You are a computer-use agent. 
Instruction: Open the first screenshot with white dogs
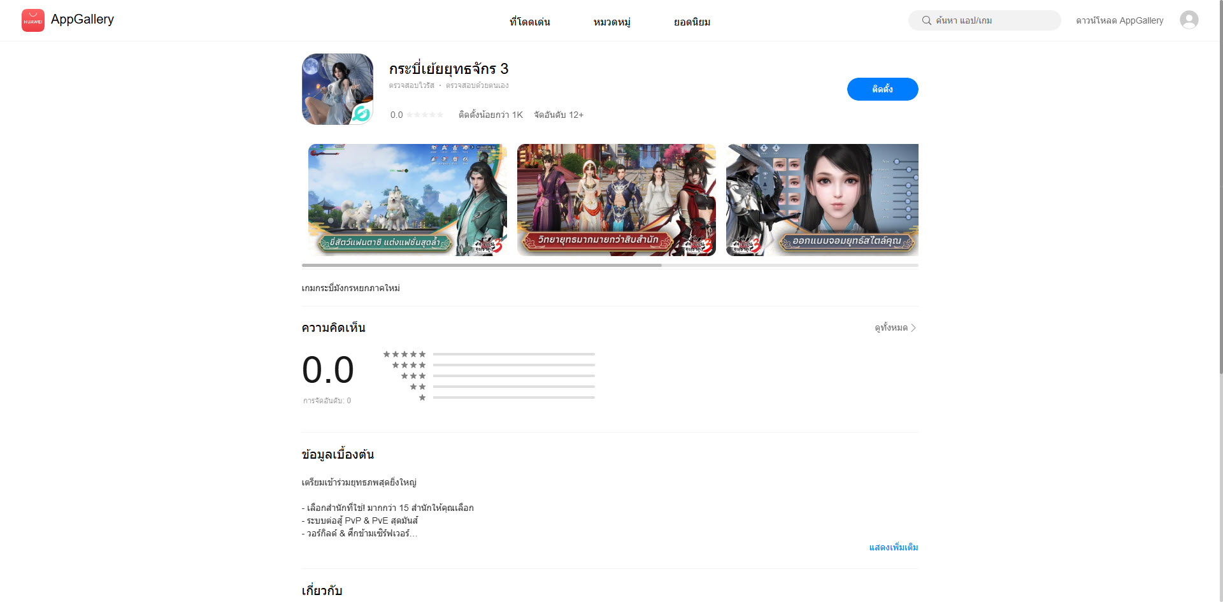pos(408,200)
